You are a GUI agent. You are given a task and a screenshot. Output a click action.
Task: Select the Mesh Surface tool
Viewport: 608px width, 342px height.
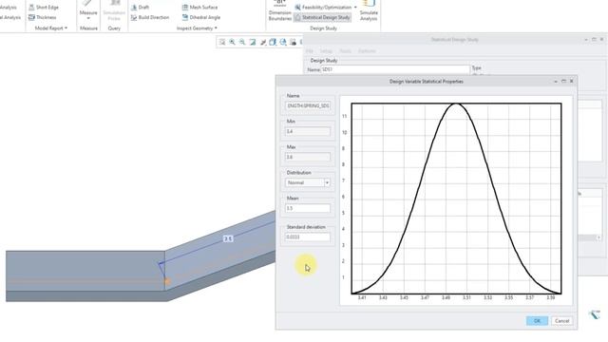point(199,7)
